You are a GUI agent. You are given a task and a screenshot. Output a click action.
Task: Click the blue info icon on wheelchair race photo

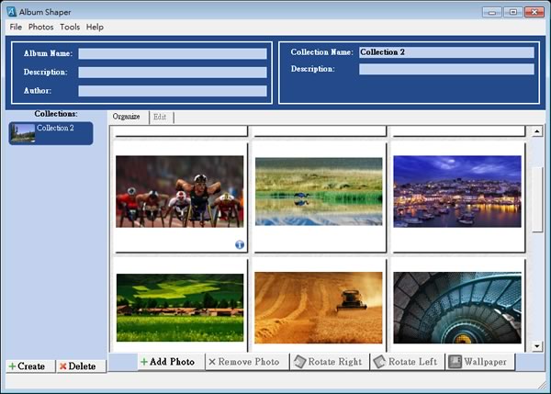click(240, 244)
